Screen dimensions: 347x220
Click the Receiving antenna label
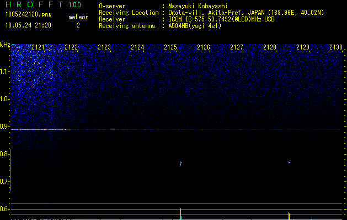(x=127, y=26)
